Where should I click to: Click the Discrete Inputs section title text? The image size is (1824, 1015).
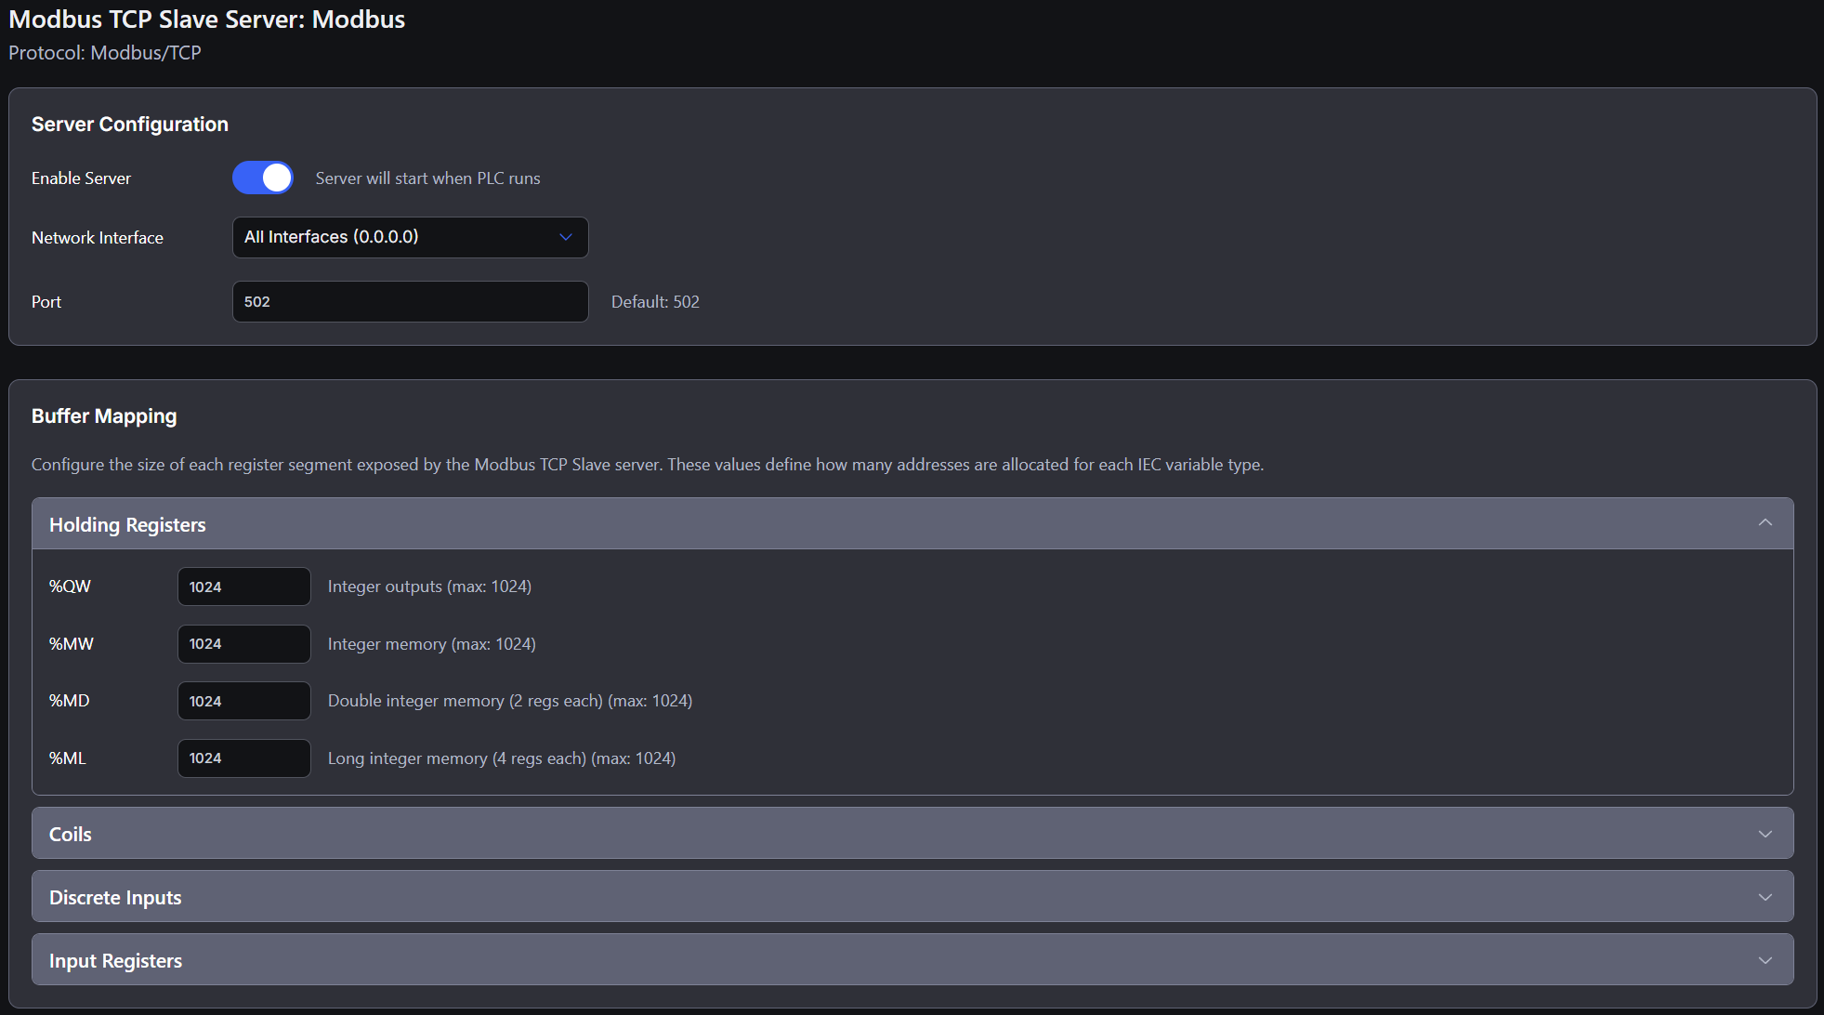pyautogui.click(x=115, y=897)
